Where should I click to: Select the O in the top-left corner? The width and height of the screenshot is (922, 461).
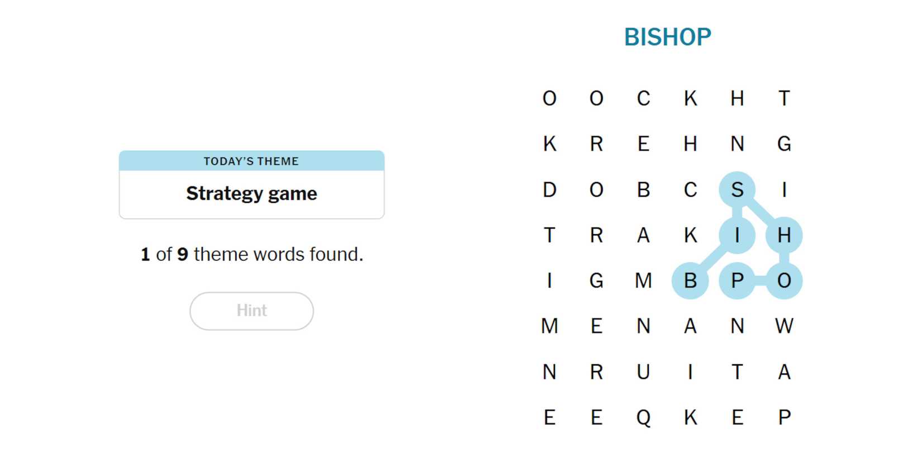(549, 98)
